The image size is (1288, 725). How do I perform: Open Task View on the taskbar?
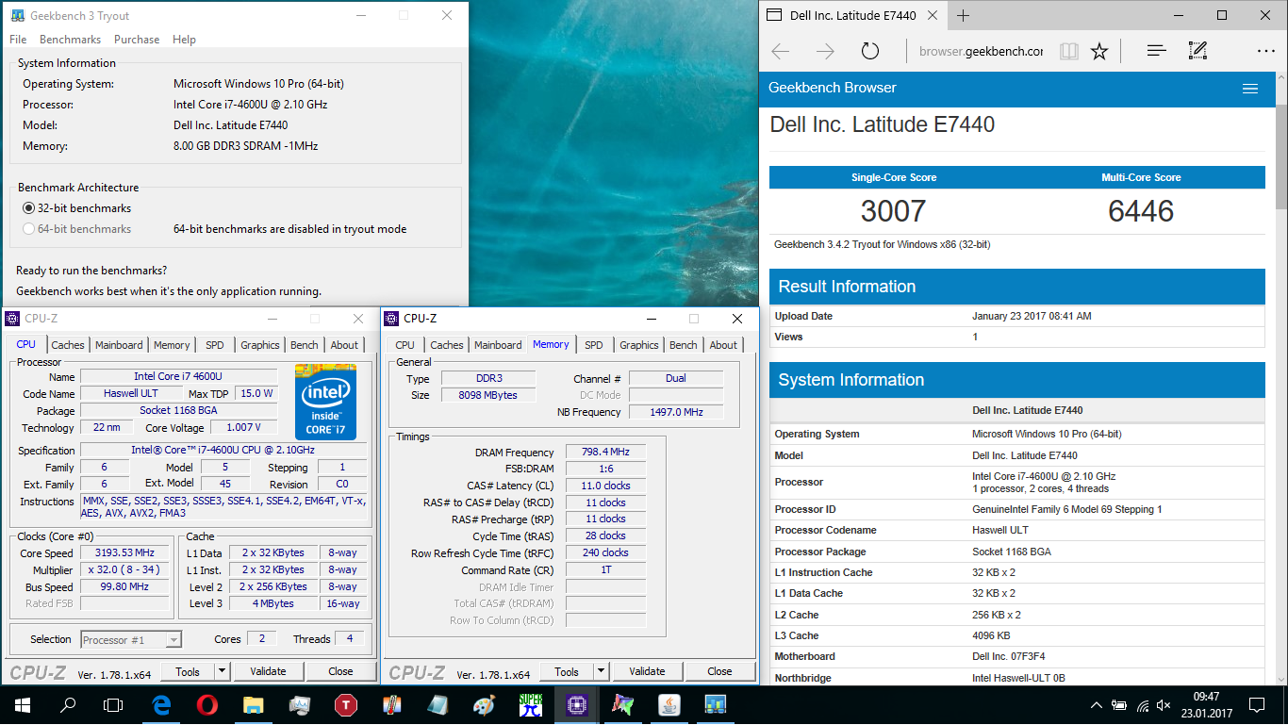tap(113, 704)
